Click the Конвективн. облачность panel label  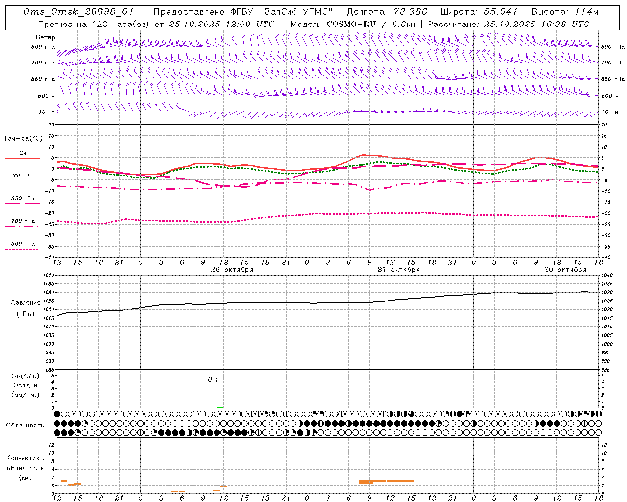pyautogui.click(x=25, y=463)
